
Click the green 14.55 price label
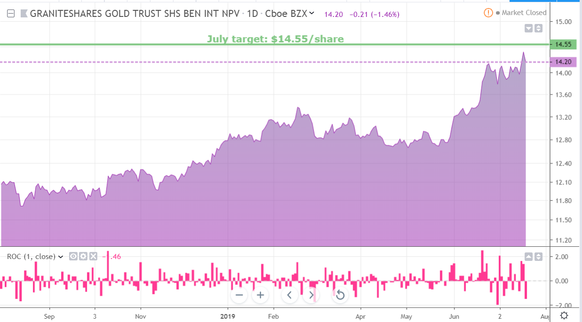562,45
